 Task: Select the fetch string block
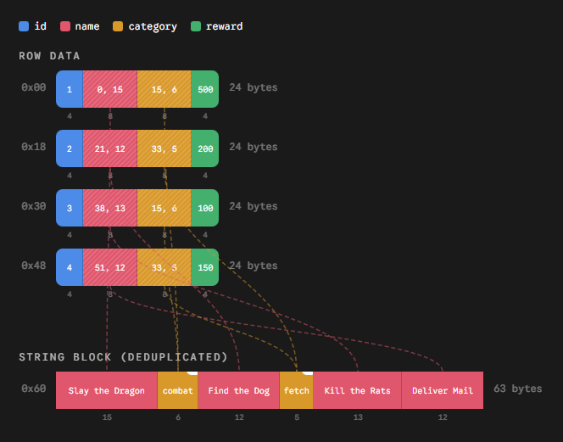(x=296, y=390)
